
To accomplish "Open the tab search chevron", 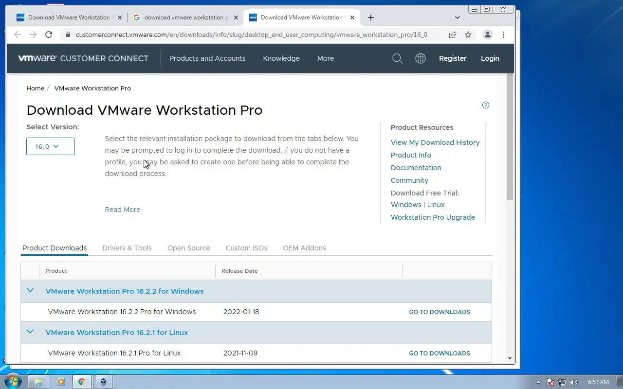I will (458, 18).
